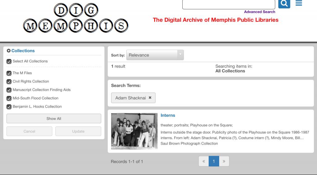Image resolution: width=317 pixels, height=175 pixels.
Task: Uncheck Mid-South Flood Collection
Action: [x=9, y=98]
